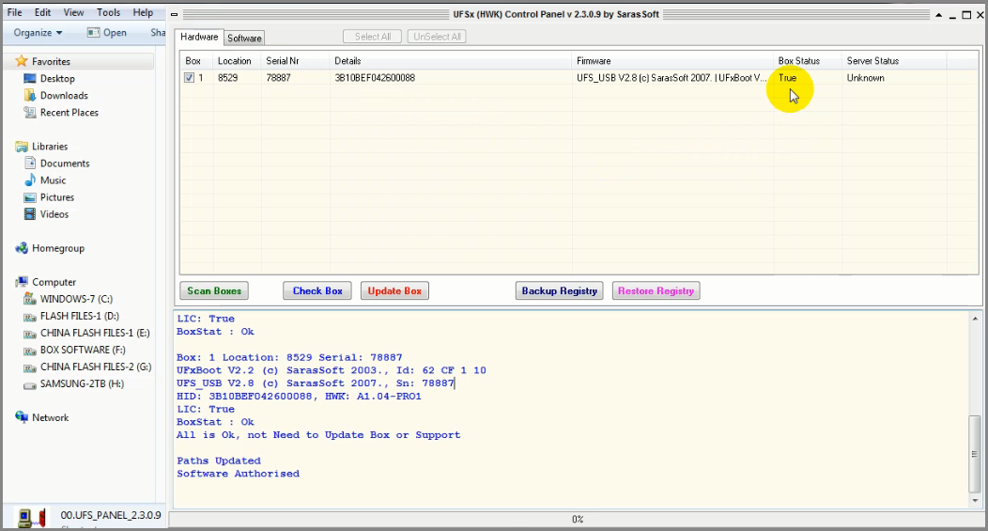Screen dimensions: 988x531
Task: Click the Update Box button
Action: point(394,290)
